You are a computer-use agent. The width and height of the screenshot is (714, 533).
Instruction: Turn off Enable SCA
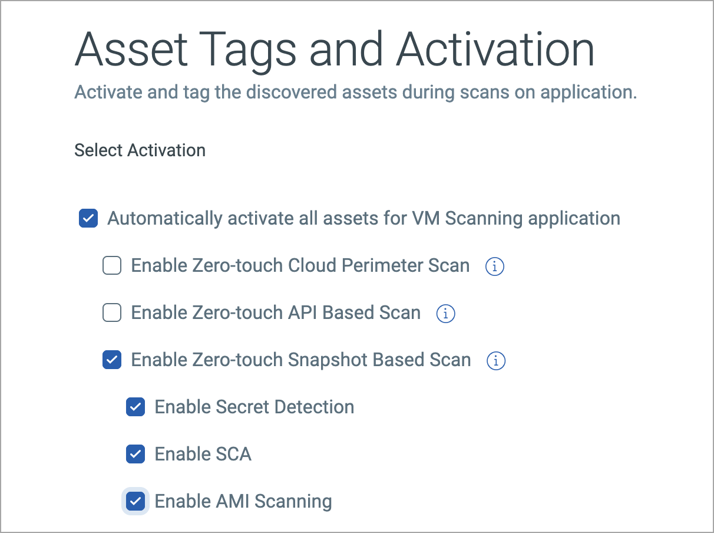click(x=135, y=454)
